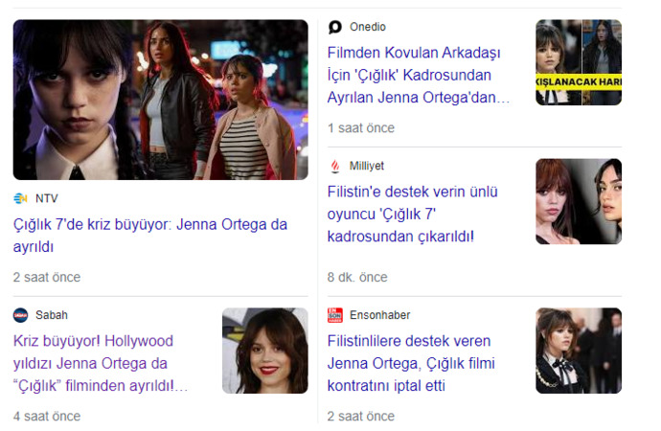
Task: Click the Onedio logo icon
Action: (x=335, y=27)
